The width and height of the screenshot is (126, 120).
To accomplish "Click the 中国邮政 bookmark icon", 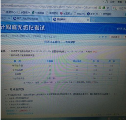I will [33, 13].
